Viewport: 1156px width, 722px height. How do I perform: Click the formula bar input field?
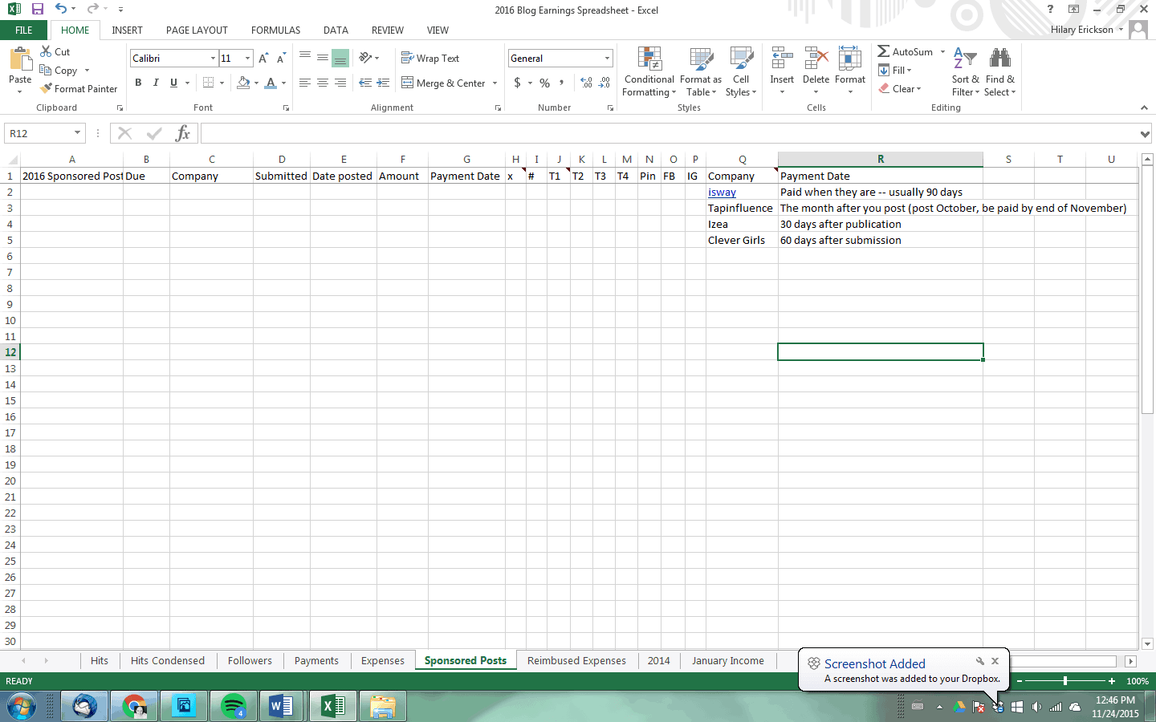(x=670, y=133)
